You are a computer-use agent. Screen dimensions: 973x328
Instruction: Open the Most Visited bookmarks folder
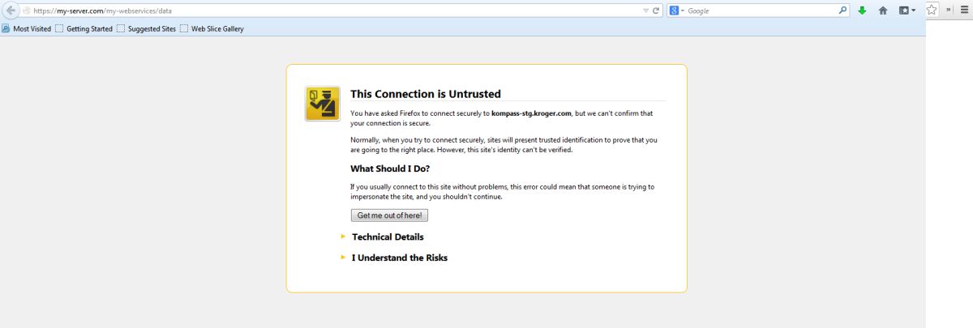26,28
